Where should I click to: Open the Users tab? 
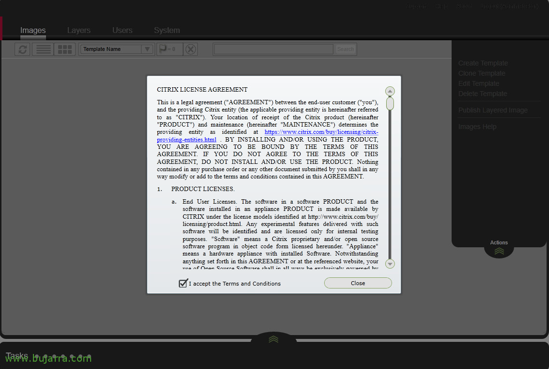[122, 31]
